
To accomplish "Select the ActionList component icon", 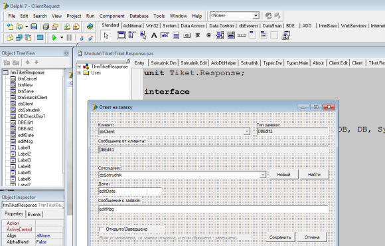I will (285, 35).
